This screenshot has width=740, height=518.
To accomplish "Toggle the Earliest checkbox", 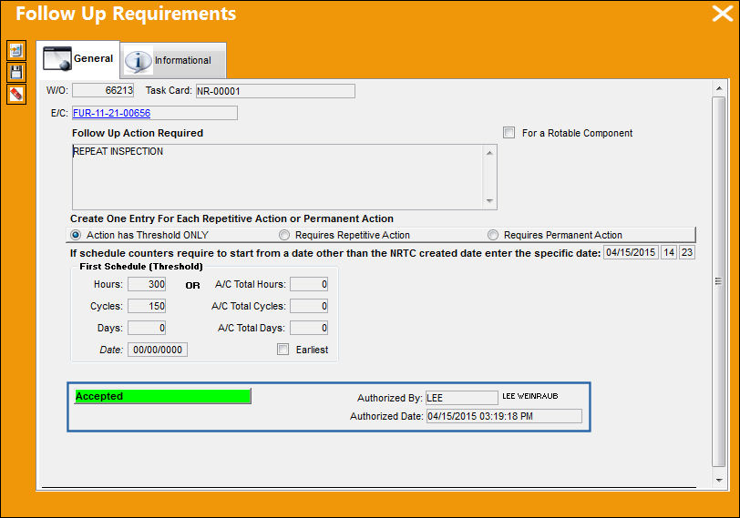I will (x=283, y=350).
